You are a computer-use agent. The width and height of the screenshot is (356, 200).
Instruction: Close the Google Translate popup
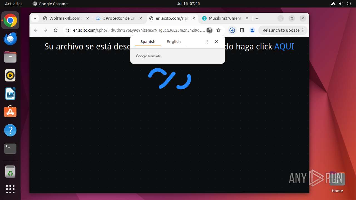point(216,42)
